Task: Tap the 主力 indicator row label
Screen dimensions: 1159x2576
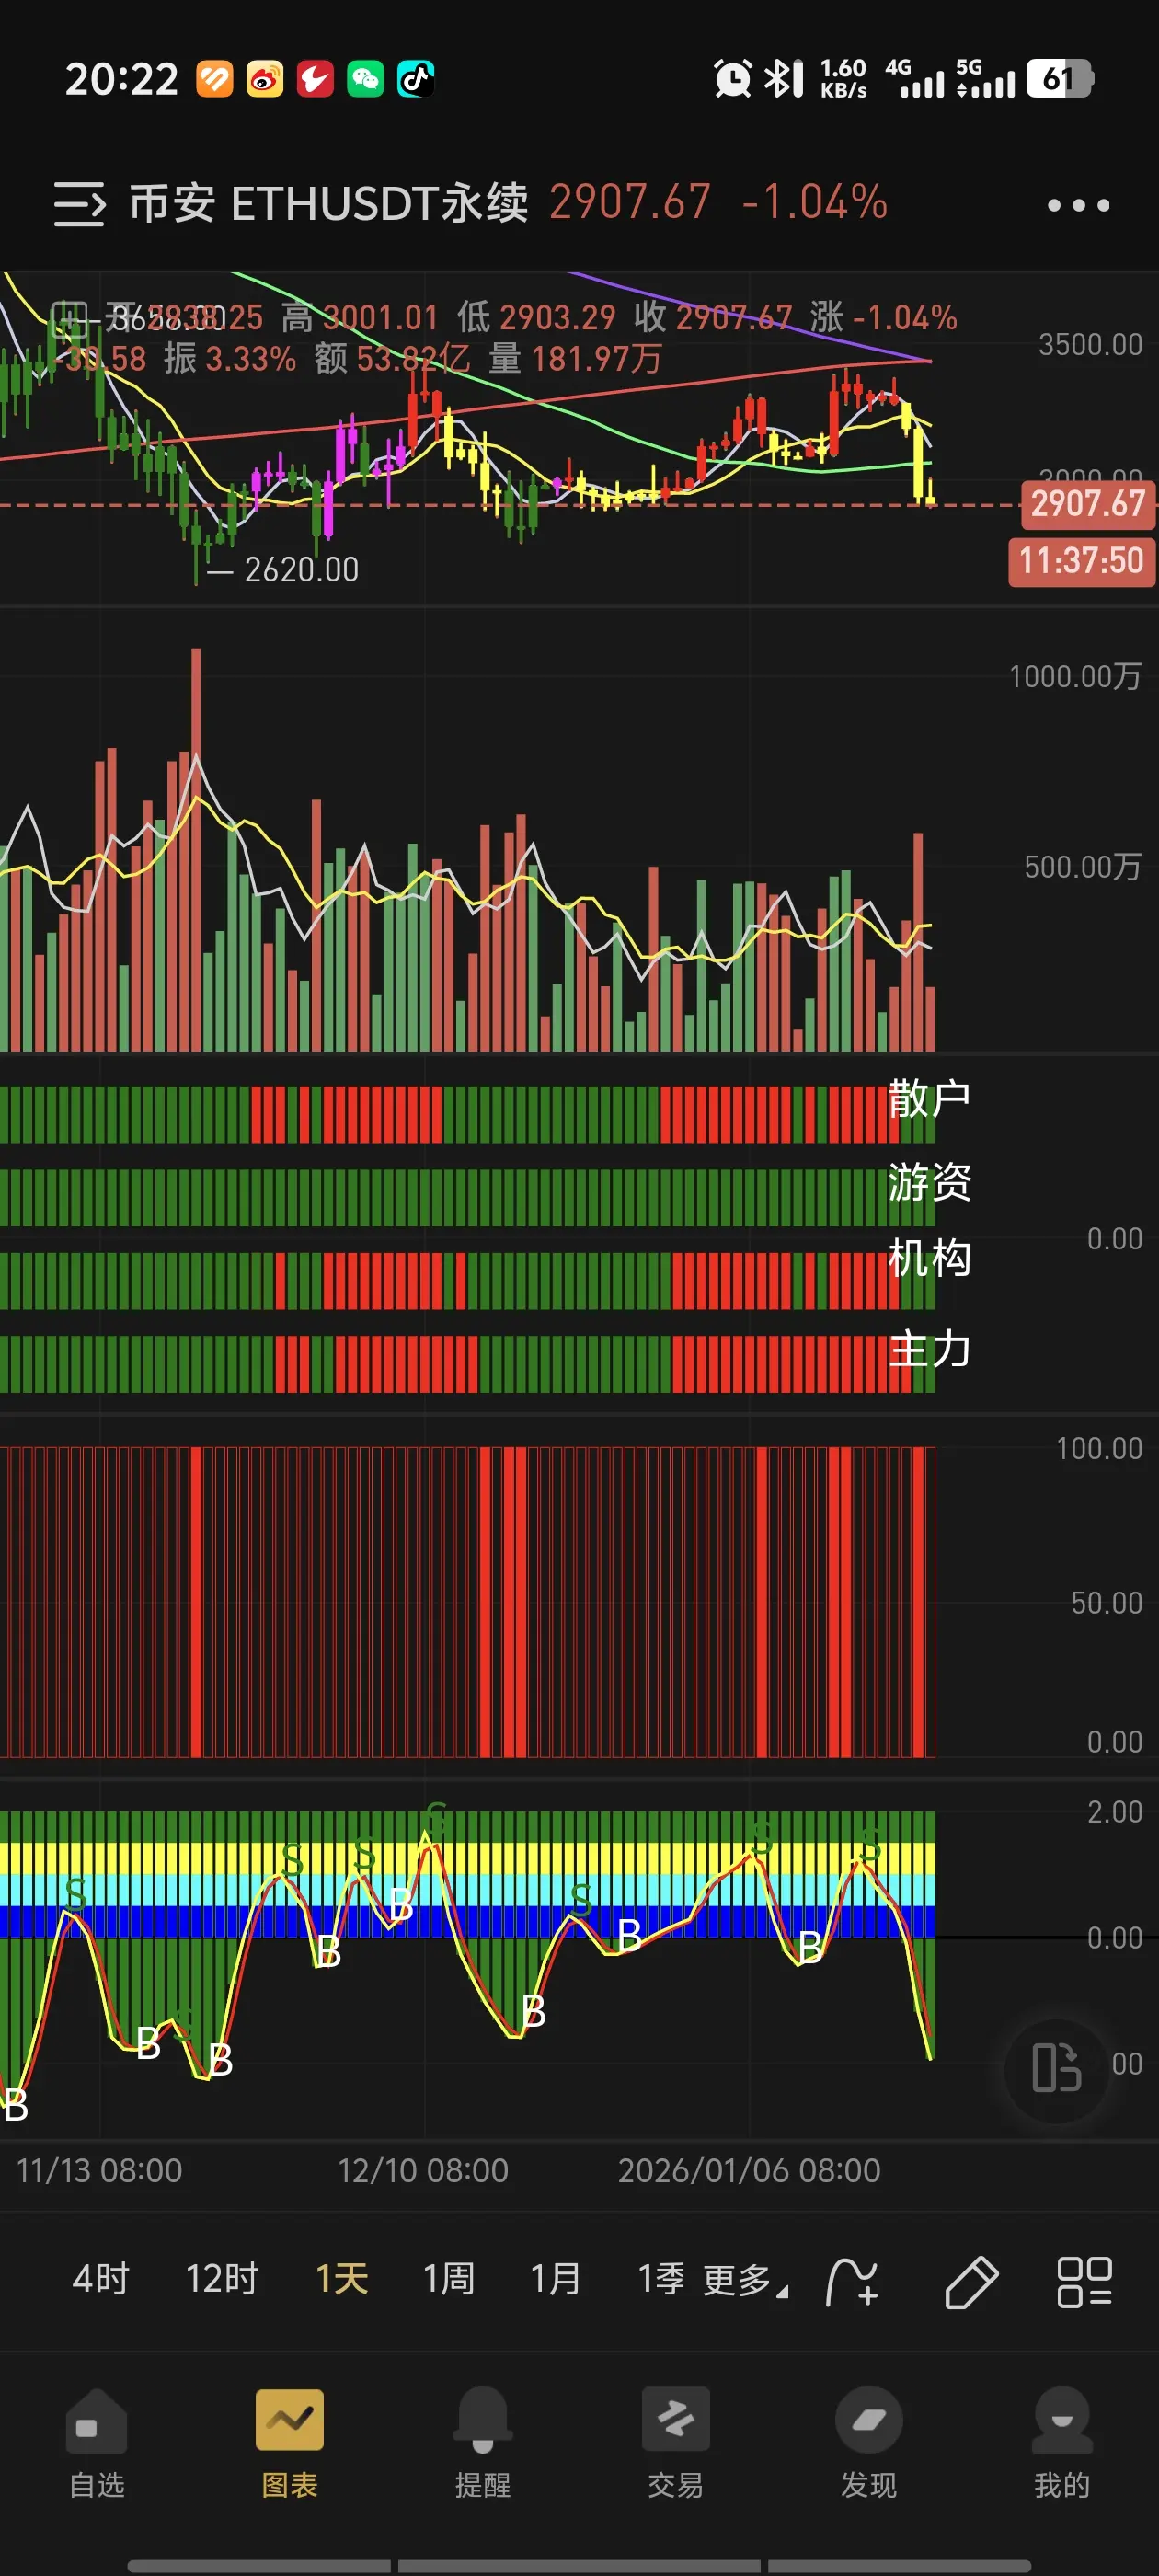Action: click(929, 1349)
